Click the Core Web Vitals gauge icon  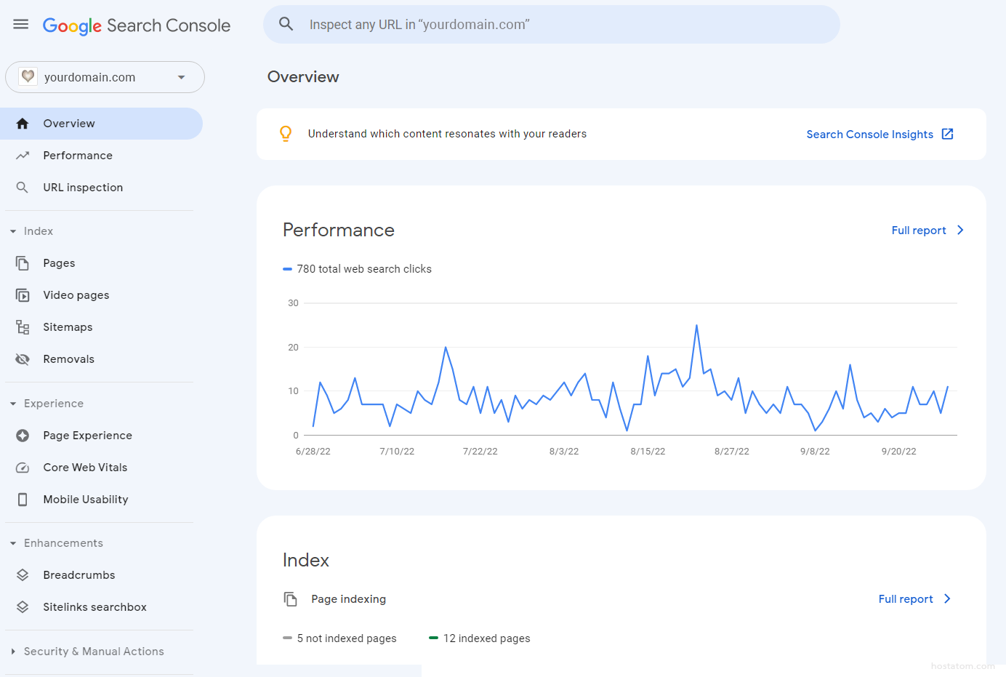pos(23,468)
